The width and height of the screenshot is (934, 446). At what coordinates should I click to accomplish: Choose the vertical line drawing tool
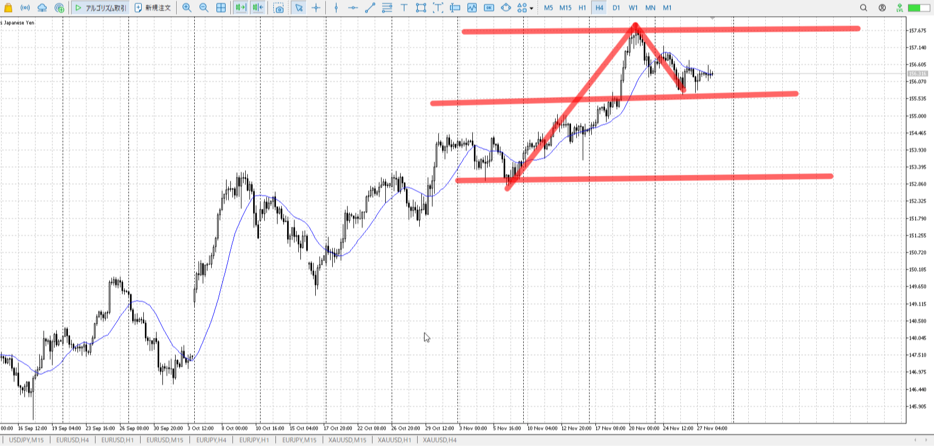pyautogui.click(x=336, y=7)
